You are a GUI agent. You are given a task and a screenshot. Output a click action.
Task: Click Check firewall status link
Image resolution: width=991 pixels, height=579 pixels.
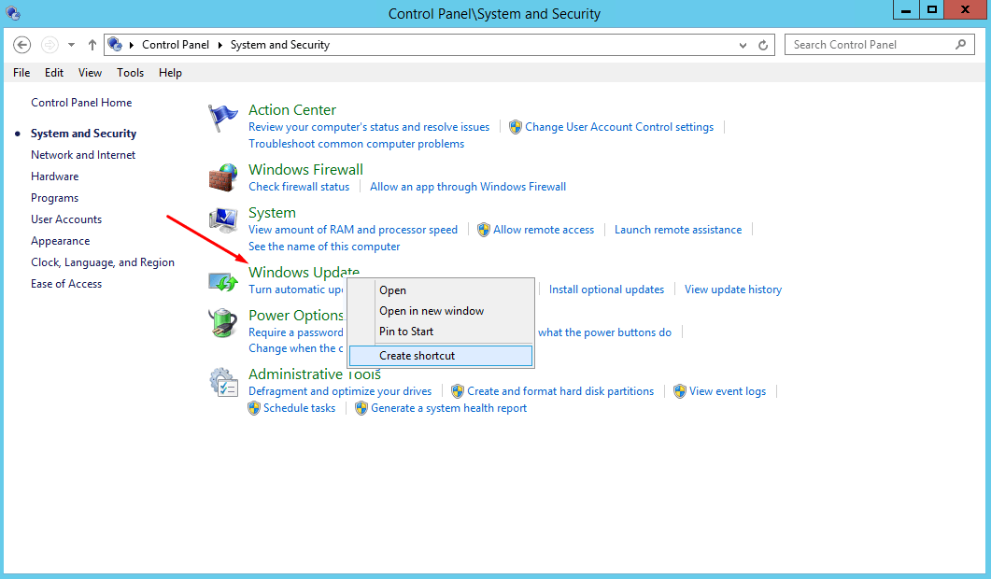pyautogui.click(x=299, y=187)
